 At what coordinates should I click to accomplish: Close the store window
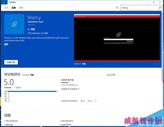pos(160,2)
